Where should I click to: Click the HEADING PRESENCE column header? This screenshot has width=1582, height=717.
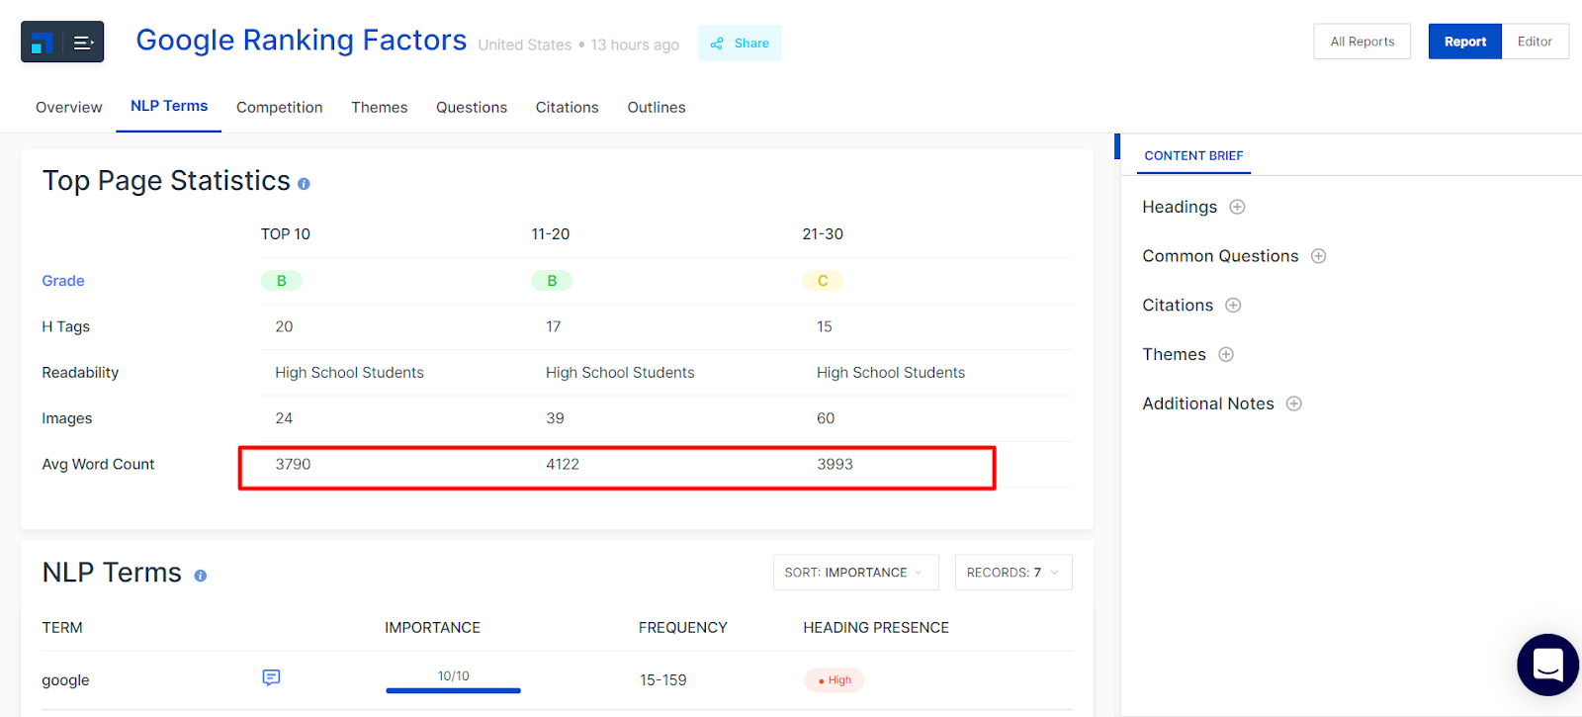coord(876,628)
